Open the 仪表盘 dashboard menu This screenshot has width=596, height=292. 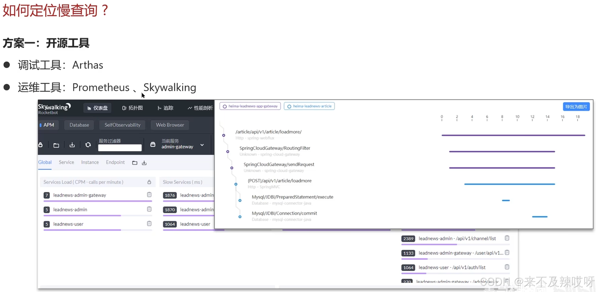coord(98,108)
